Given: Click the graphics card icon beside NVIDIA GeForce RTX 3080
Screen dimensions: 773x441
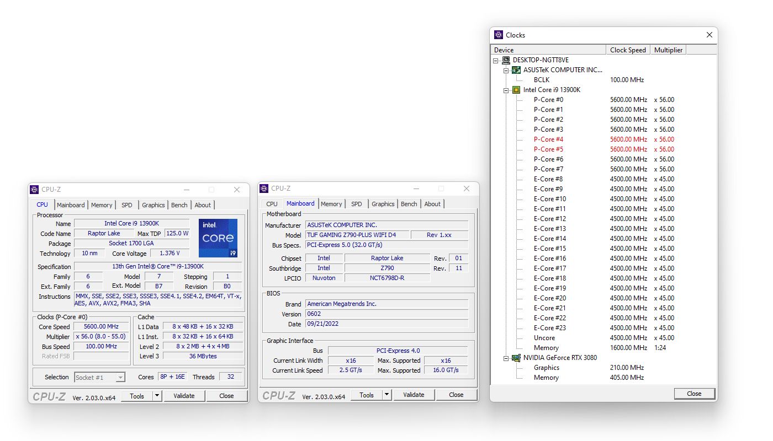Looking at the screenshot, I should coord(516,358).
